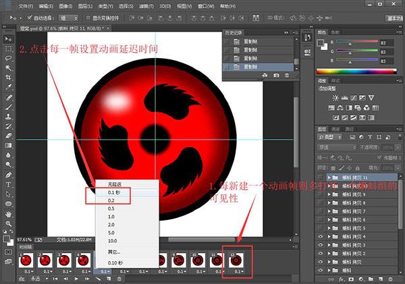Add a Brightness/Contrast adjustment
Viewport: 405px width, 284px height.
tap(335, 98)
